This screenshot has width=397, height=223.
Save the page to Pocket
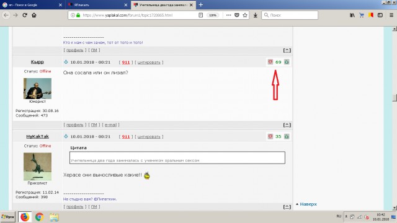[x=237, y=15]
